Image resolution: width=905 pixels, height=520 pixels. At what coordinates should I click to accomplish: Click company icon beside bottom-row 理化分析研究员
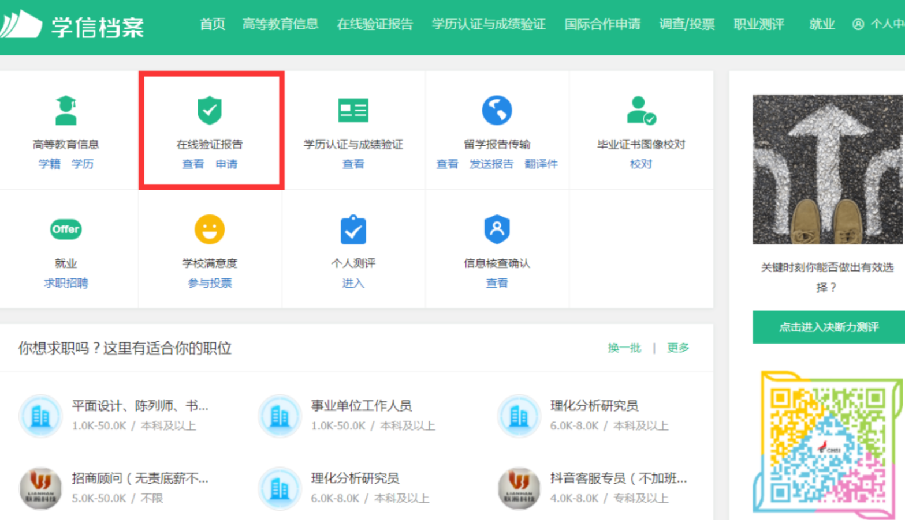[x=280, y=488]
